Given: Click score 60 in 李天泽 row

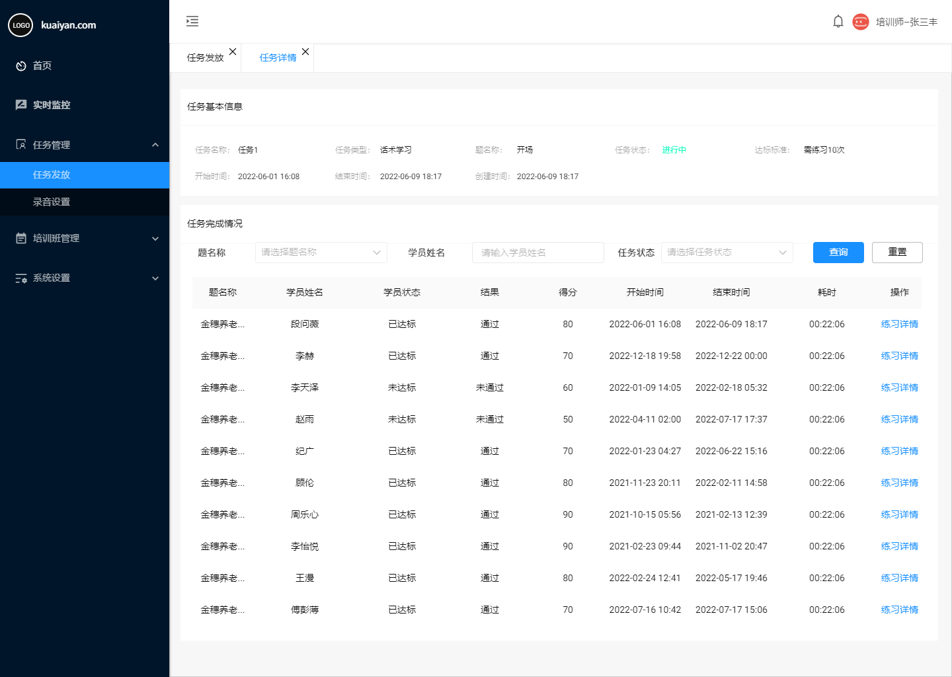Looking at the screenshot, I should click(x=568, y=387).
